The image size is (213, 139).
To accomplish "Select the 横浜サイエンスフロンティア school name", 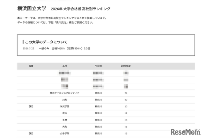I will click(x=65, y=93).
